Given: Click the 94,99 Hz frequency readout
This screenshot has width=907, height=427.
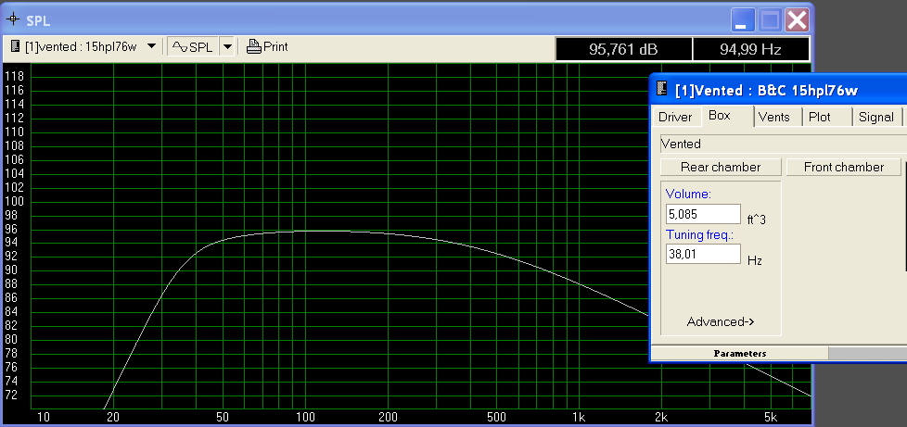Looking at the screenshot, I should (750, 49).
